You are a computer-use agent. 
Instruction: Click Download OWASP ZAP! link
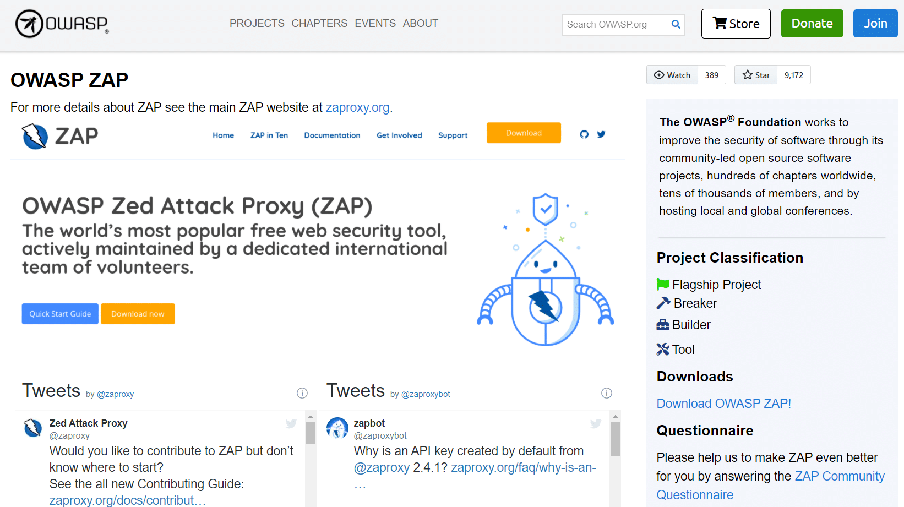(723, 404)
